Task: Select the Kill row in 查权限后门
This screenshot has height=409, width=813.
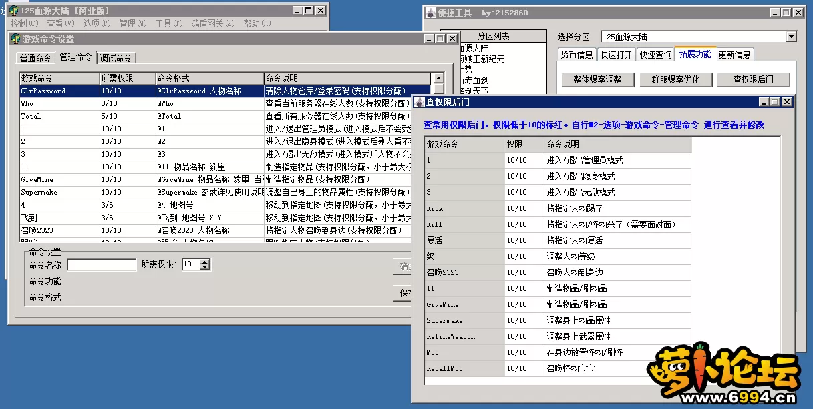Action: click(558, 224)
